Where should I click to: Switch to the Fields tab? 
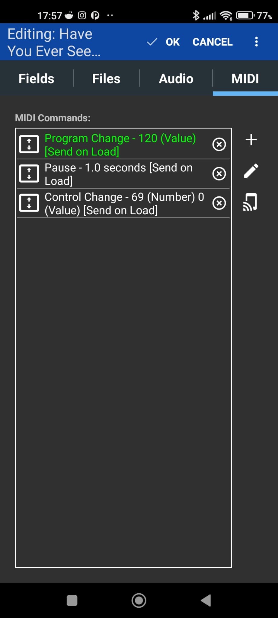[37, 78]
